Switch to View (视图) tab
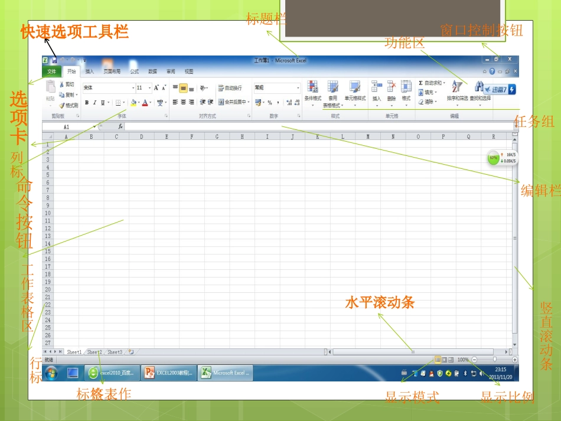Image resolution: width=561 pixels, height=421 pixels. click(x=189, y=71)
